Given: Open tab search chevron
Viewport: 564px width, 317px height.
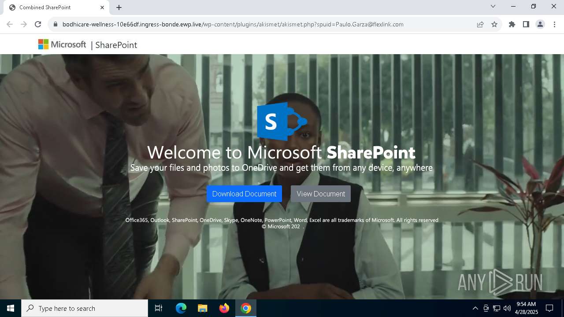Looking at the screenshot, I should pyautogui.click(x=493, y=6).
